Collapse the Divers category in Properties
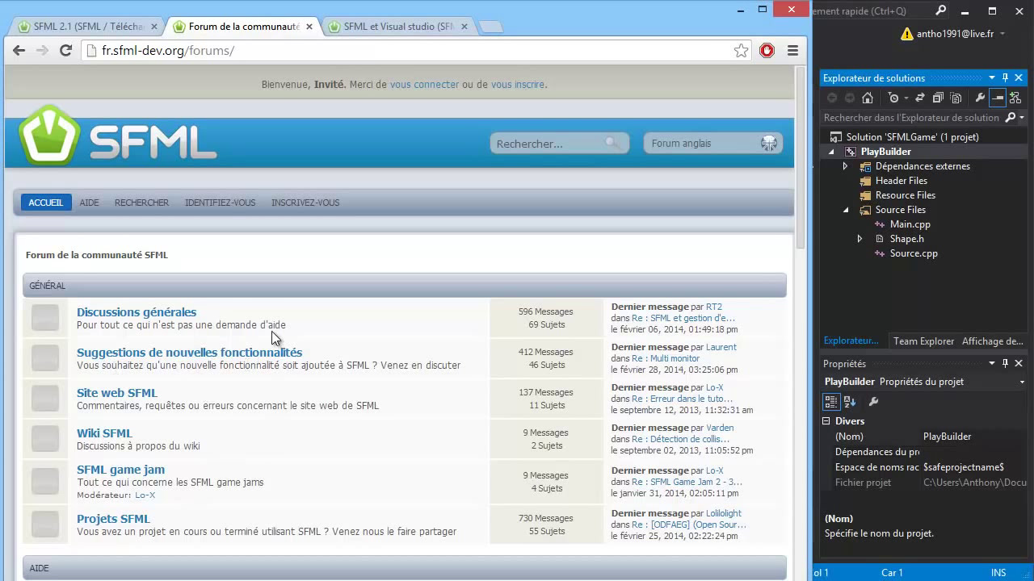Screen dimensions: 1034x581 [826, 421]
